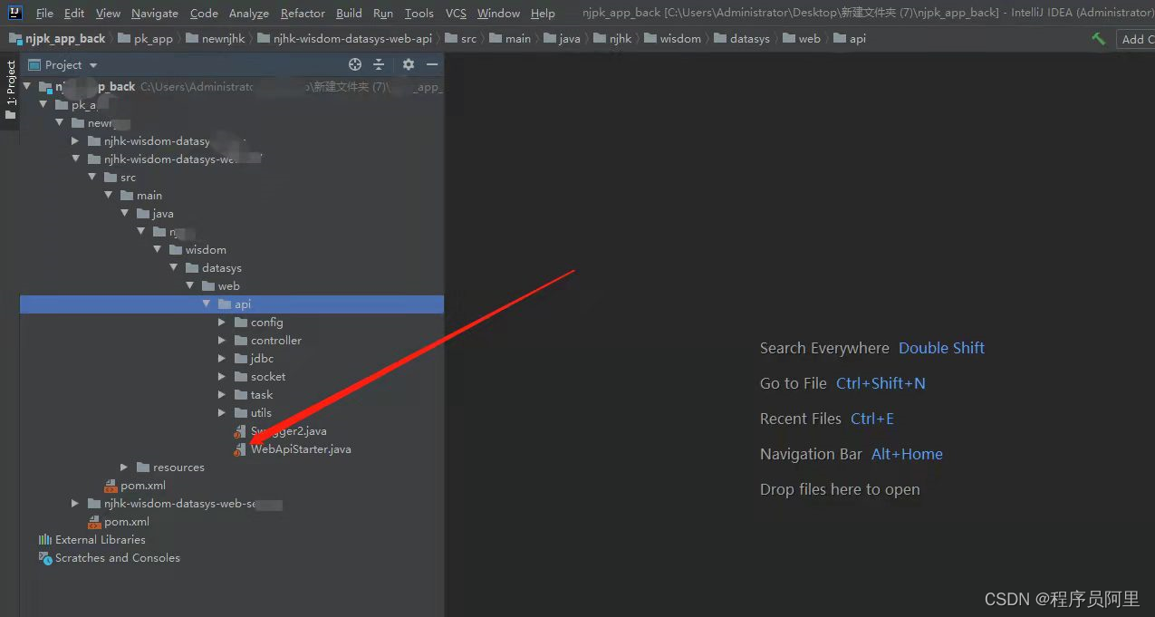Click the Add Configuration button
The image size is (1155, 617).
pyautogui.click(x=1136, y=39)
